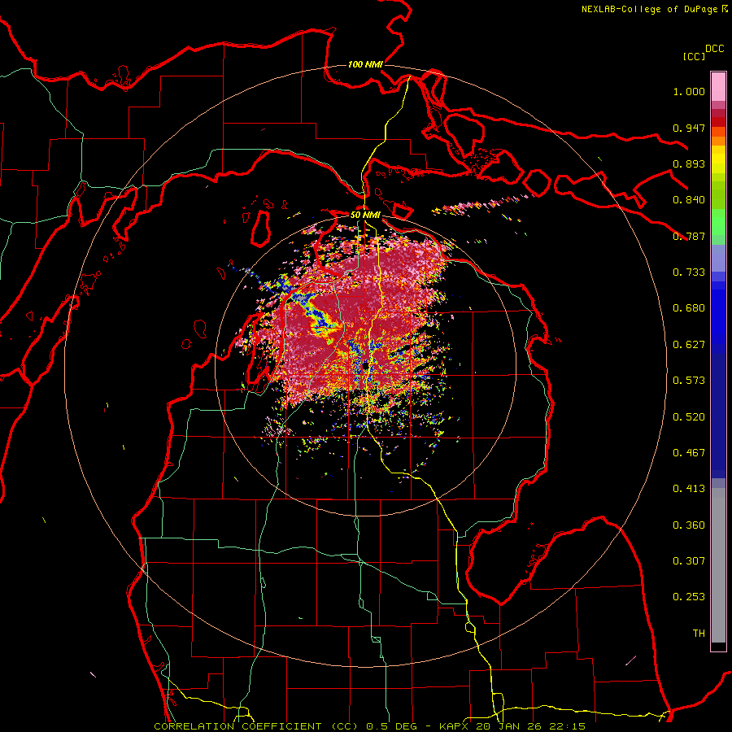The width and height of the screenshot is (732, 732).
Task: Click the 0.467 scale value
Action: point(689,453)
